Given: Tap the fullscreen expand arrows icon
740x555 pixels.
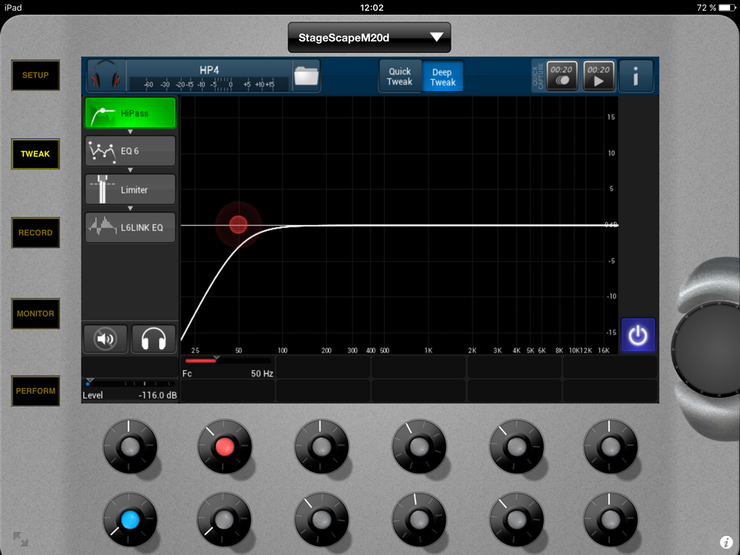Looking at the screenshot, I should [x=21, y=540].
